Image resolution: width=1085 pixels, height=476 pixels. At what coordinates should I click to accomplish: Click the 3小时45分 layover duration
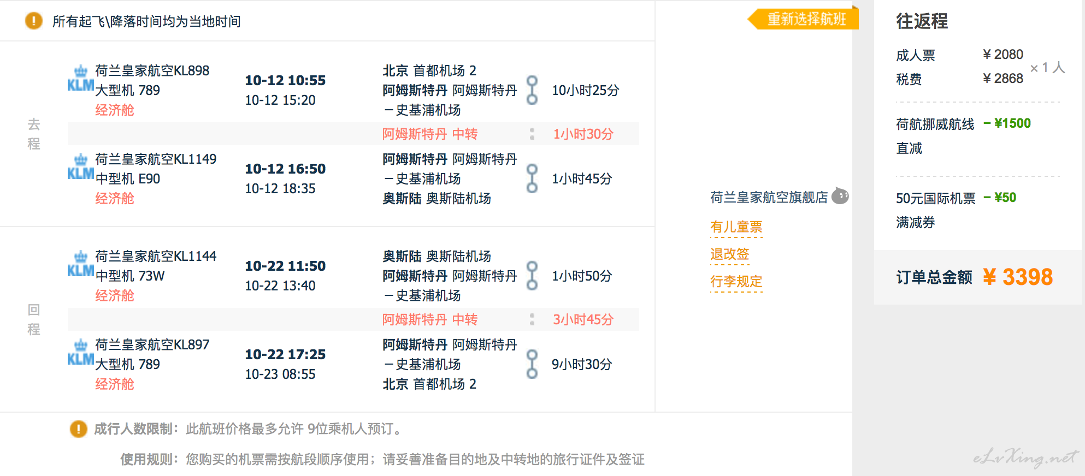(x=583, y=319)
